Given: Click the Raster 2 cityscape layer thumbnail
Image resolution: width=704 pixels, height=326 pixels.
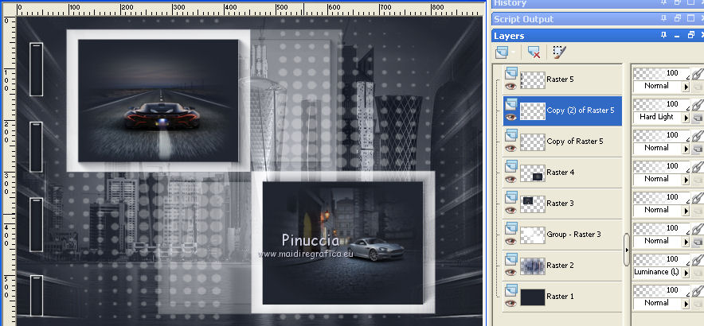Looking at the screenshot, I should [533, 266].
